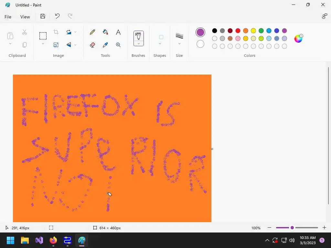Click the Crop icon
Viewport: 331px width, 248px height.
[x=56, y=32]
